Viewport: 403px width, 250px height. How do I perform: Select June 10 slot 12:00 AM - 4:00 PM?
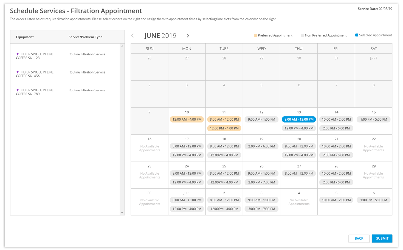(x=187, y=120)
